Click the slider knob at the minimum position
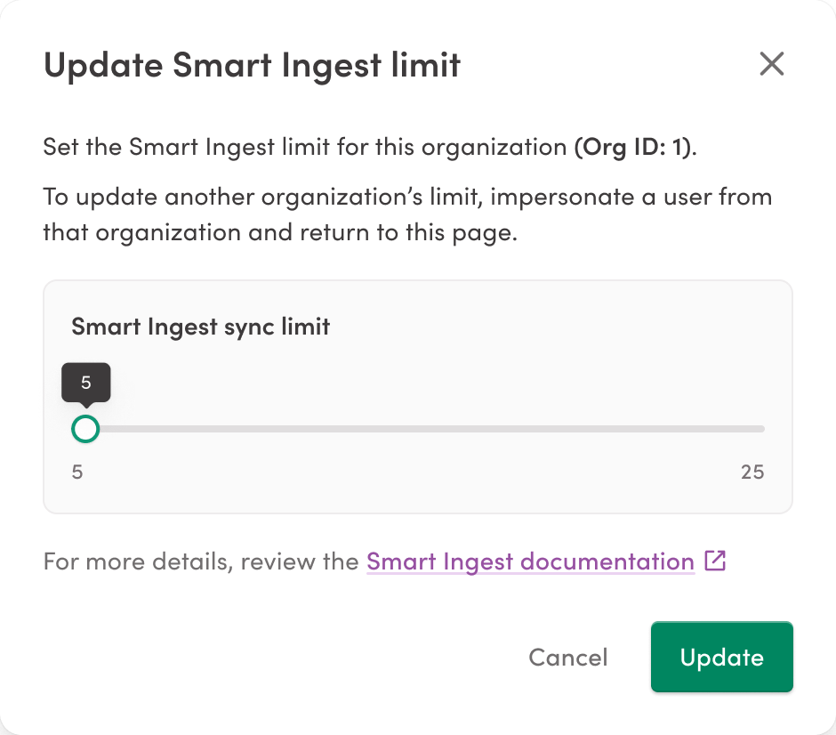Image resolution: width=836 pixels, height=735 pixels. [x=85, y=429]
